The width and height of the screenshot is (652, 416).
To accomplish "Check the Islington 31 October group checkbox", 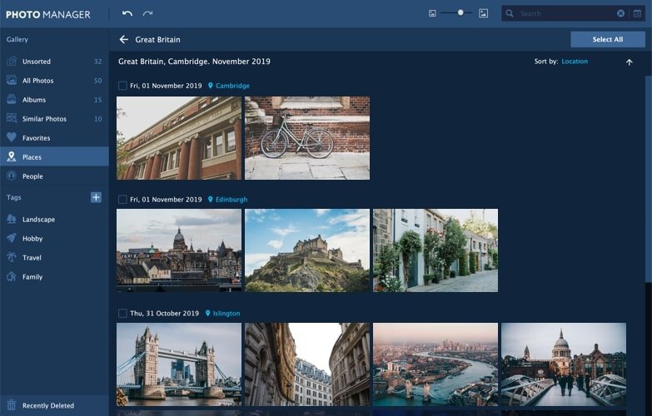I will tap(122, 314).
